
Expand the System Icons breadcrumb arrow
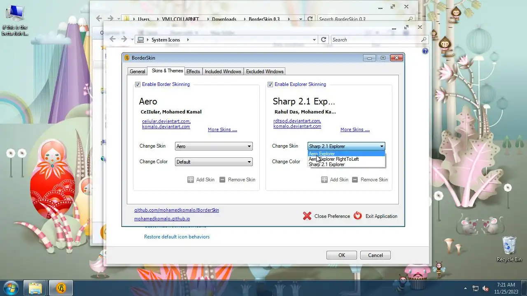pos(188,40)
